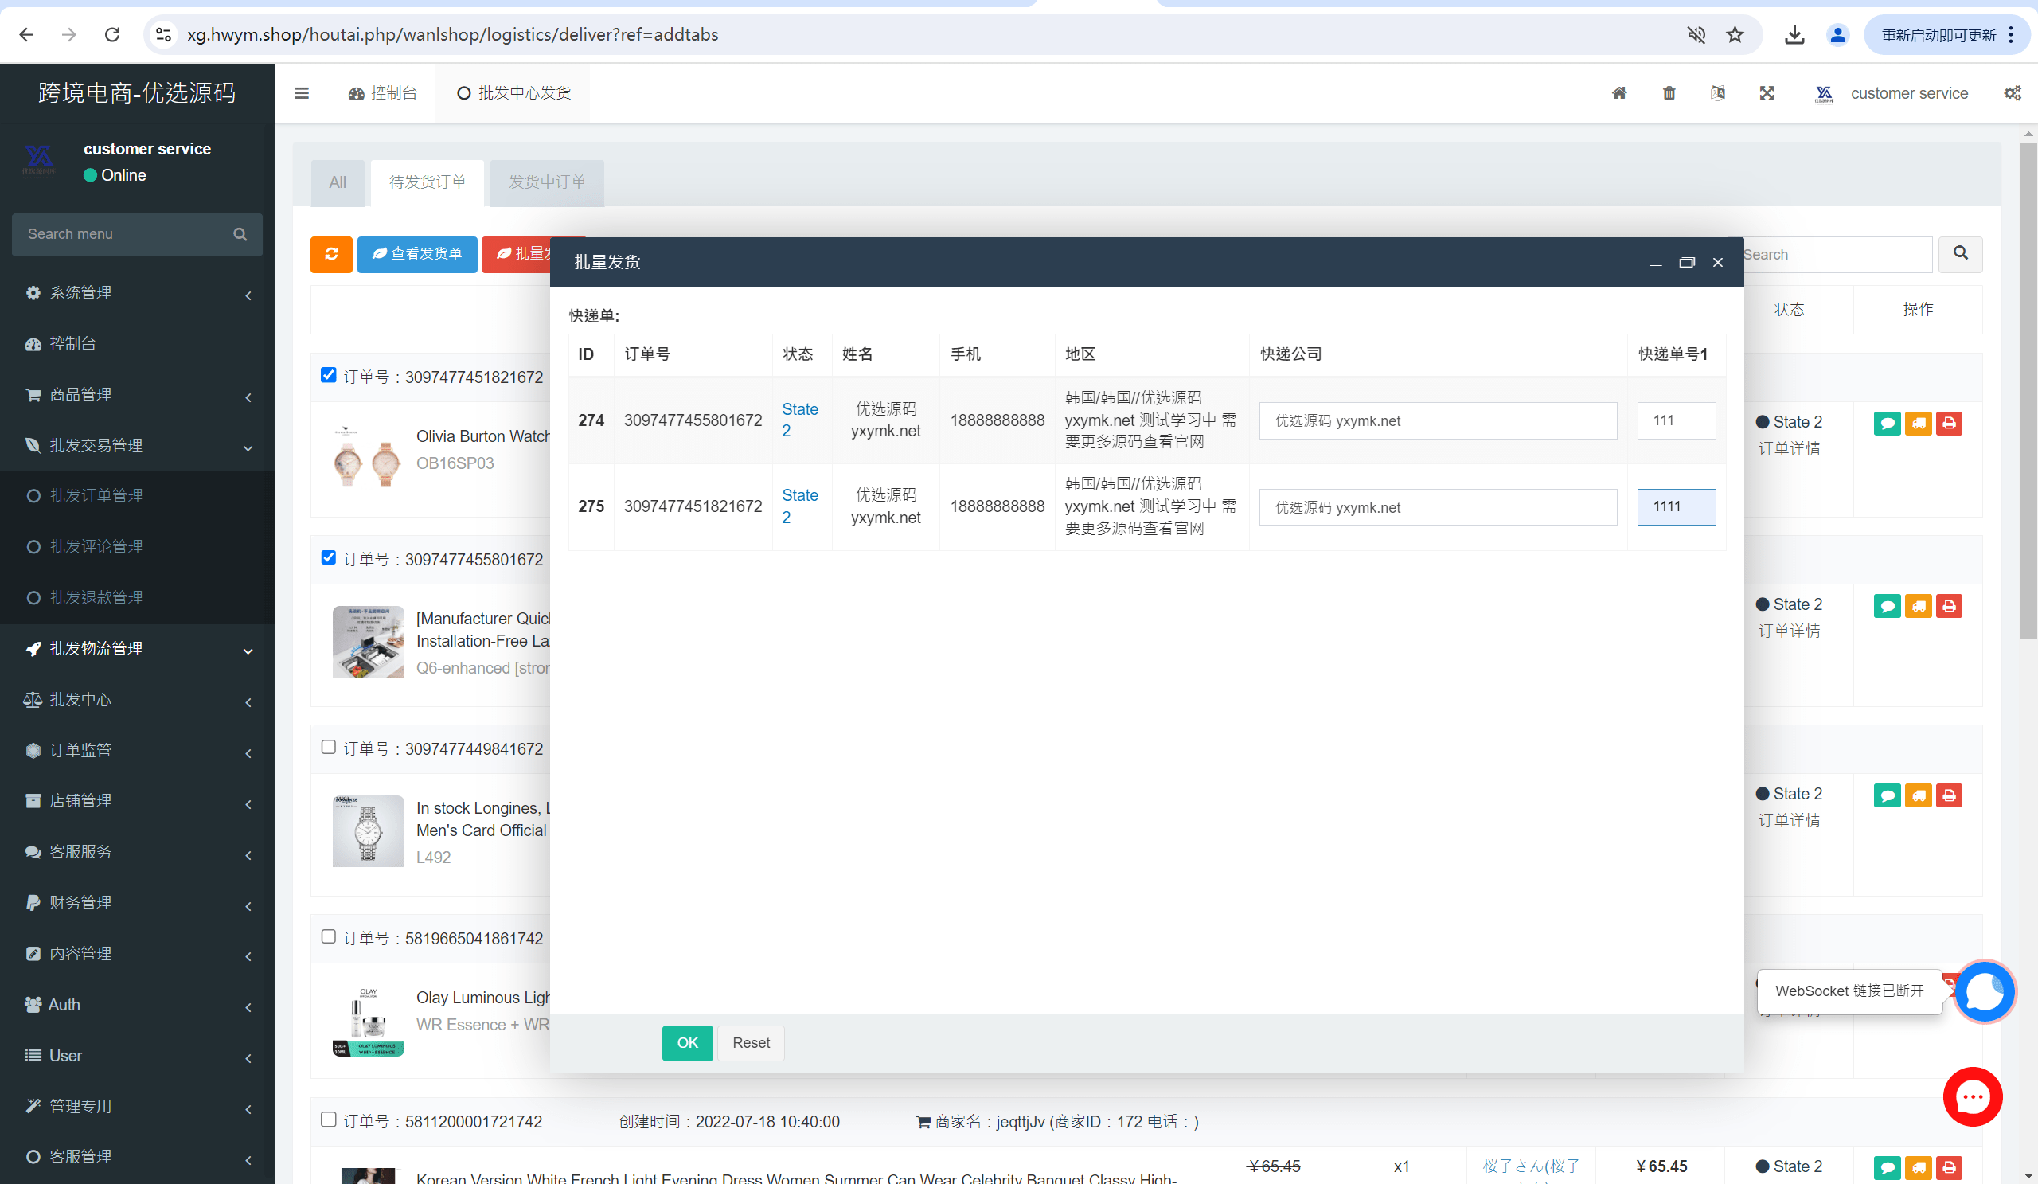This screenshot has height=1184, width=2038.
Task: Expand 订单监管 sidebar menu
Action: point(138,751)
